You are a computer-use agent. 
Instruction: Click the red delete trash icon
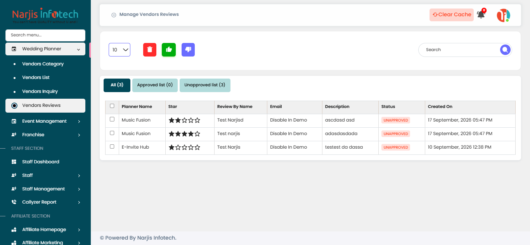[x=150, y=50]
